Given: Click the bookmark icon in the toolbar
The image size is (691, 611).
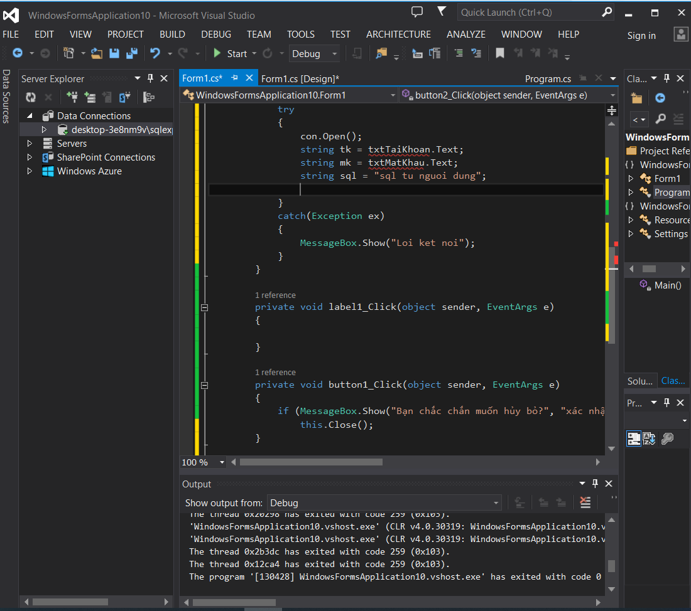Looking at the screenshot, I should coord(500,54).
